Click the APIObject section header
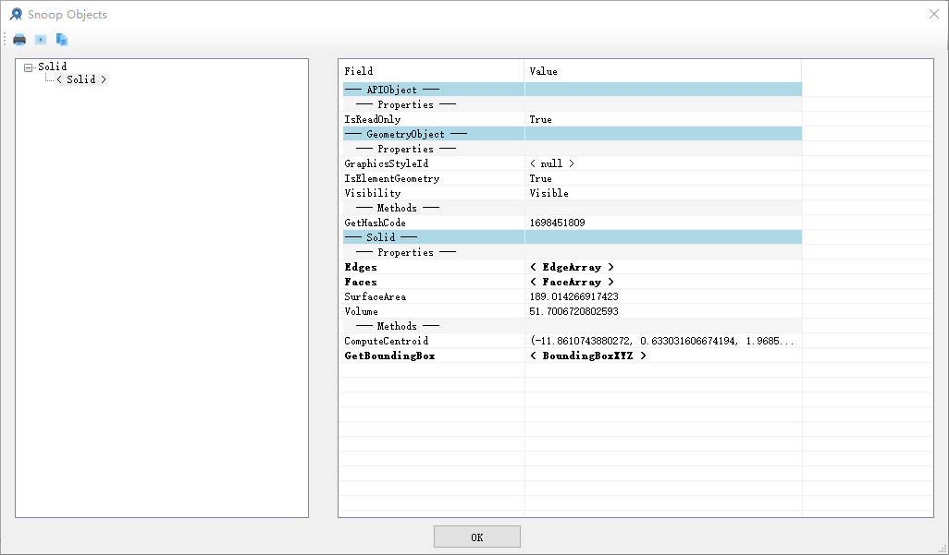 click(572, 90)
